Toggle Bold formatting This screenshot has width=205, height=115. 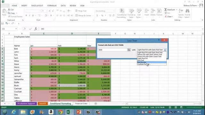[x=26, y=16]
